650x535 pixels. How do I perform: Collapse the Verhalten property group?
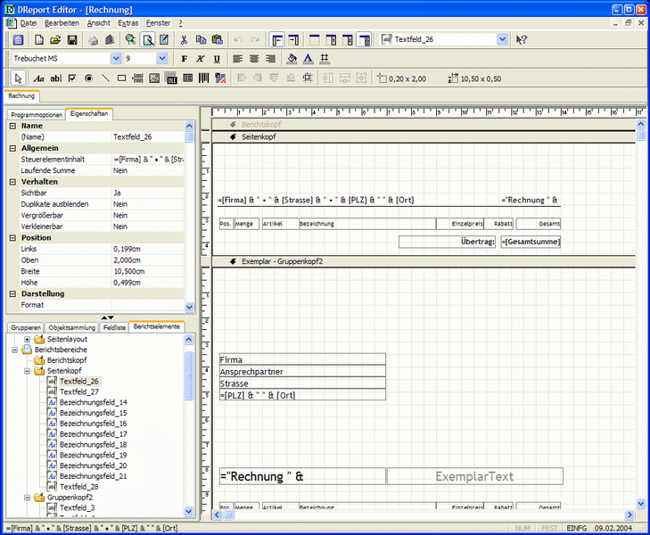point(12,182)
